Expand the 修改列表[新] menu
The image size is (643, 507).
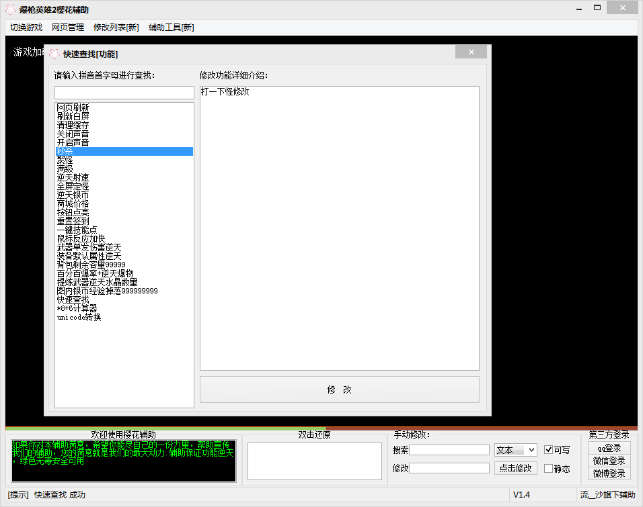pyautogui.click(x=116, y=28)
